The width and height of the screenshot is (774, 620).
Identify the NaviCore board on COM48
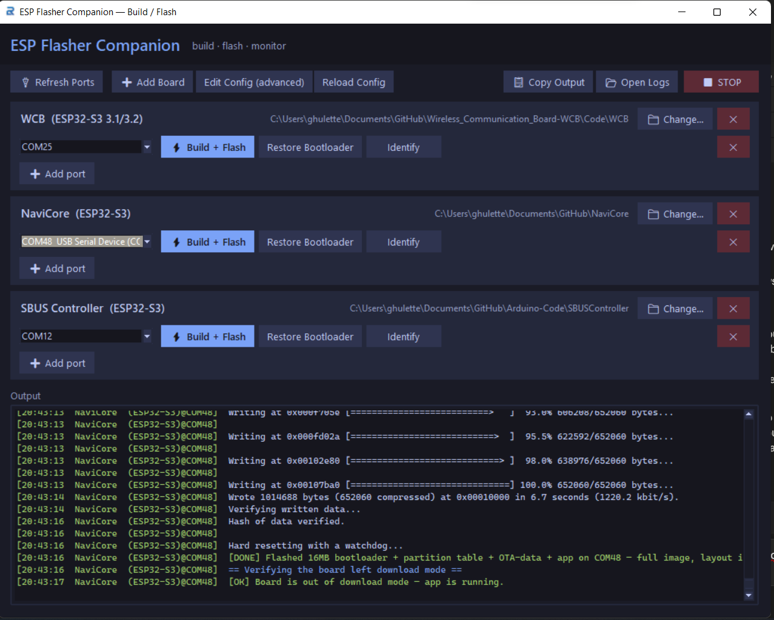[x=404, y=241]
